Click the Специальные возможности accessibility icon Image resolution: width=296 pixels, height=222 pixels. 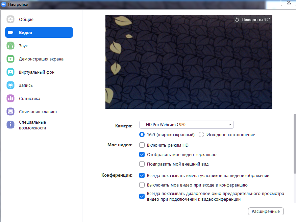point(10,125)
